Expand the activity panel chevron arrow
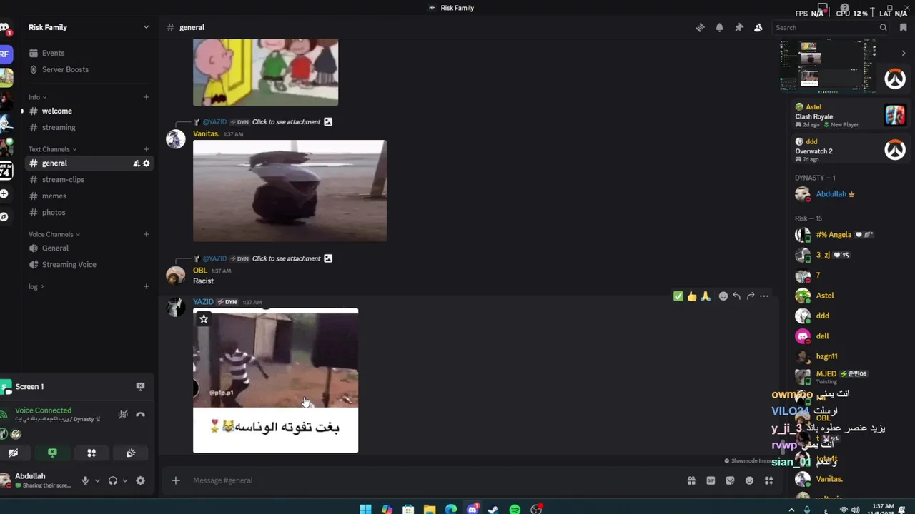The height and width of the screenshot is (514, 915). [x=903, y=53]
